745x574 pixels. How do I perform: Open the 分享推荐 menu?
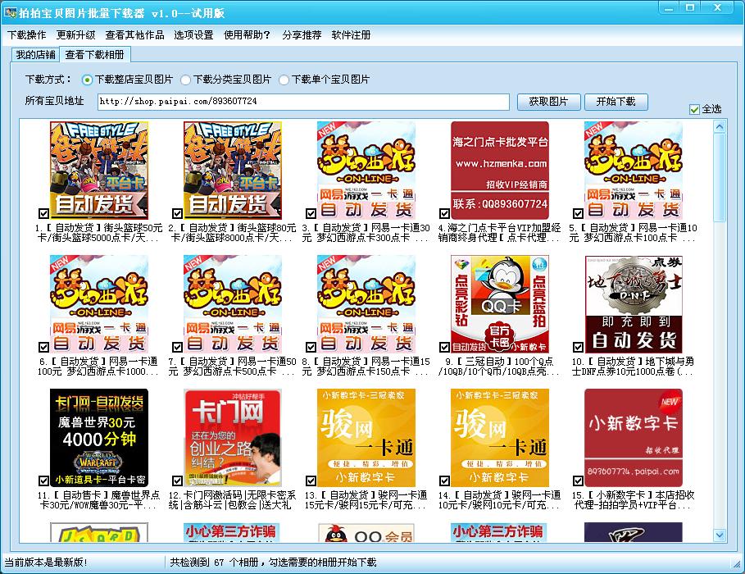[x=302, y=34]
